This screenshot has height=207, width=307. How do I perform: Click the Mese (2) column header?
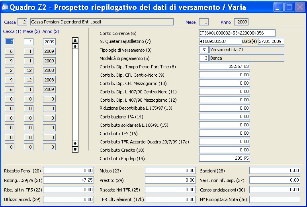pyautogui.click(x=31, y=31)
